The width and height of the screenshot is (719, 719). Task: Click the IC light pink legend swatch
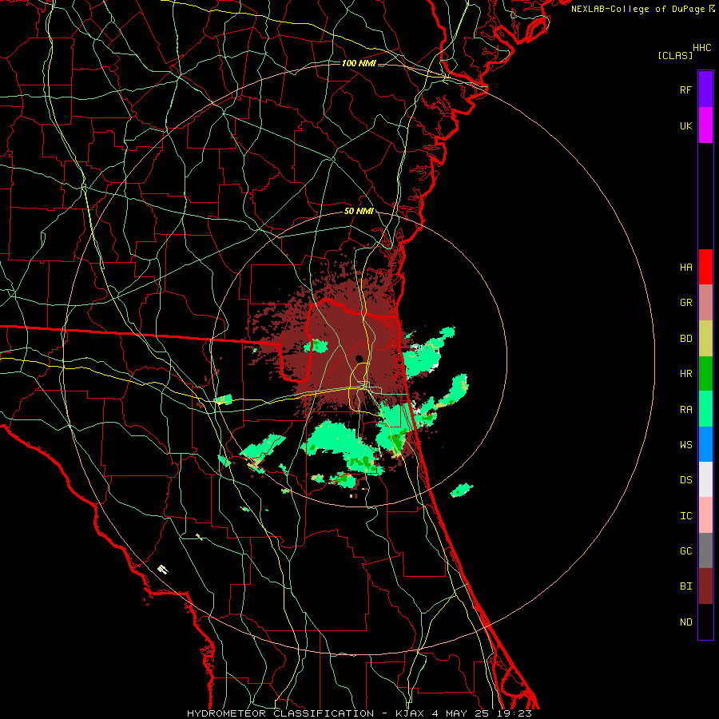pos(705,515)
